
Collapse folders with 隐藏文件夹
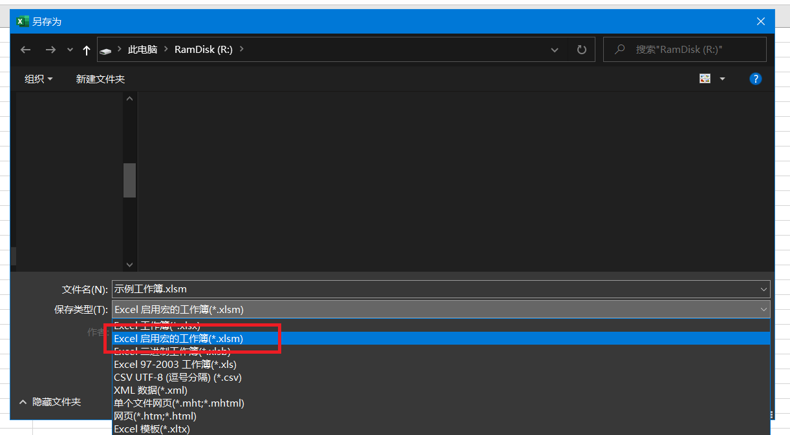coord(50,401)
